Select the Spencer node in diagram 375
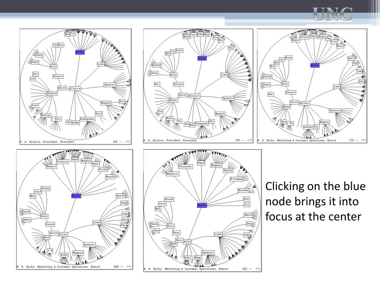 pos(335,111)
